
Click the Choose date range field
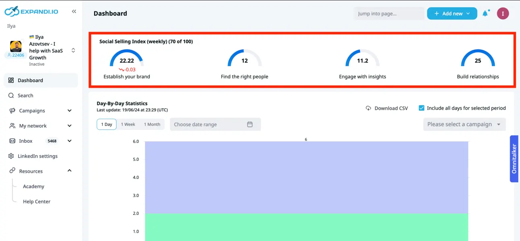[215, 124]
